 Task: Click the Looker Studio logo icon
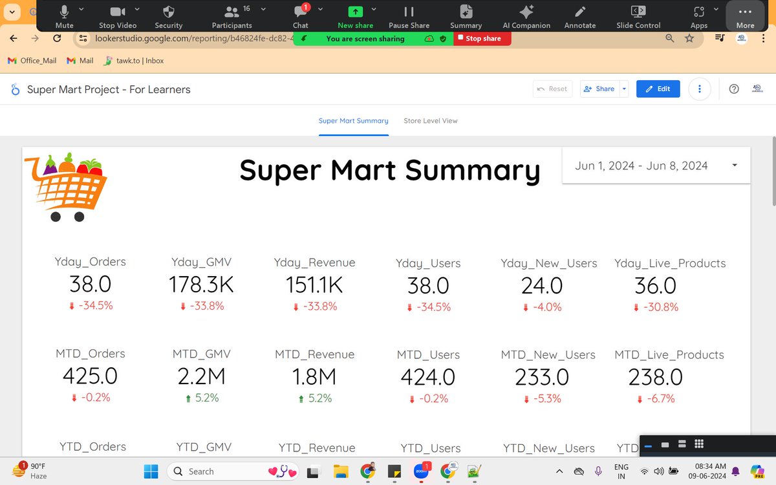tap(16, 90)
